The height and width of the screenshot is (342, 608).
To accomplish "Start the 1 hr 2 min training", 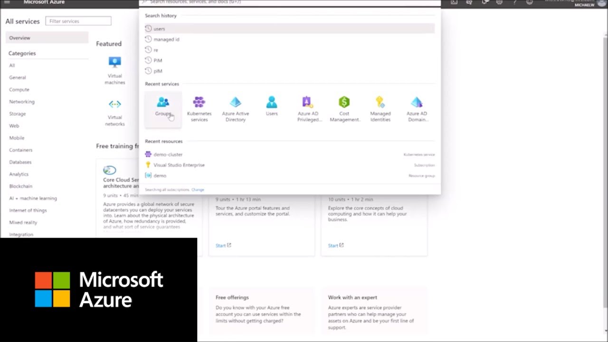I will click(x=335, y=246).
